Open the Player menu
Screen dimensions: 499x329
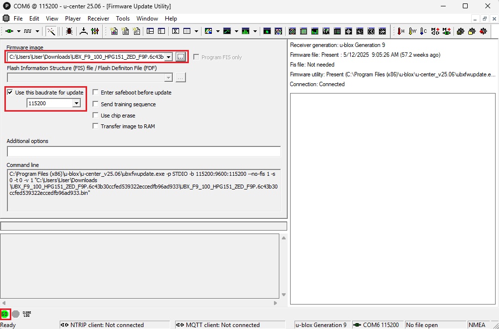pos(73,19)
